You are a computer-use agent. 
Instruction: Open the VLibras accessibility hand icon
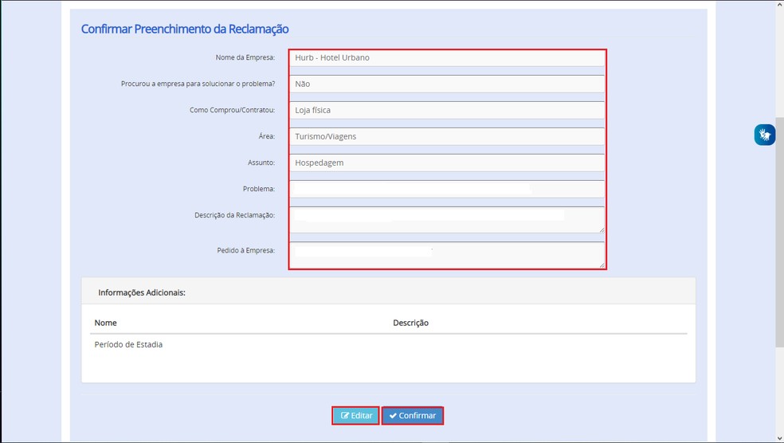[x=765, y=135]
